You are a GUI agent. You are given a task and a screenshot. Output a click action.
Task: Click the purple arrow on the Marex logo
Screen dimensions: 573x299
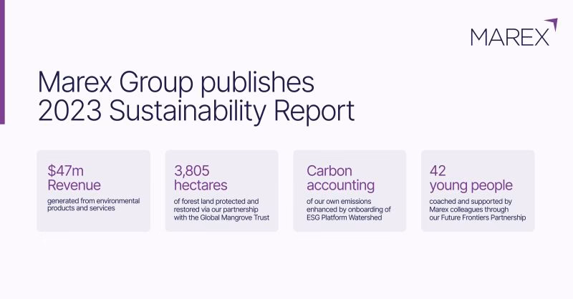click(552, 24)
